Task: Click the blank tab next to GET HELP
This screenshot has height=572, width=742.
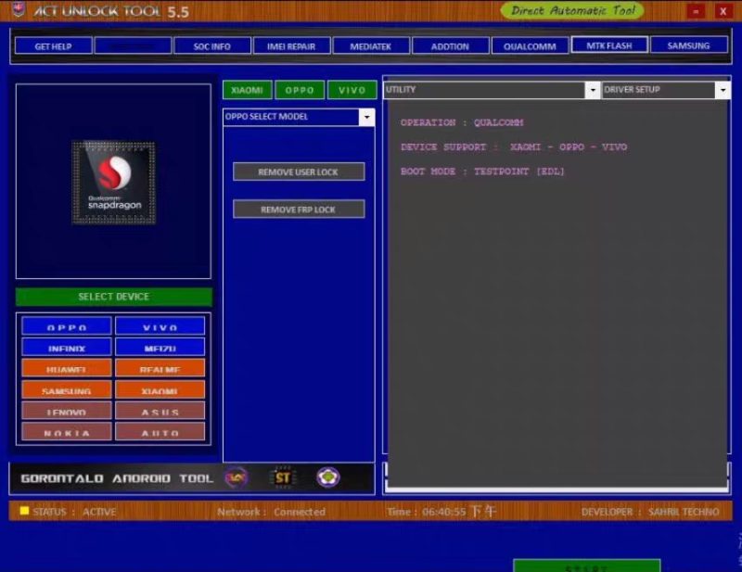Action: tap(133, 46)
